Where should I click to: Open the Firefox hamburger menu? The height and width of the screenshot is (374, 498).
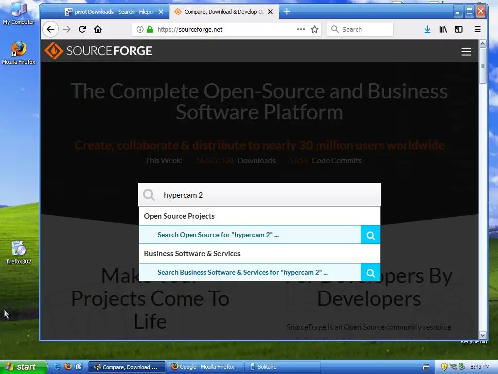tap(478, 29)
